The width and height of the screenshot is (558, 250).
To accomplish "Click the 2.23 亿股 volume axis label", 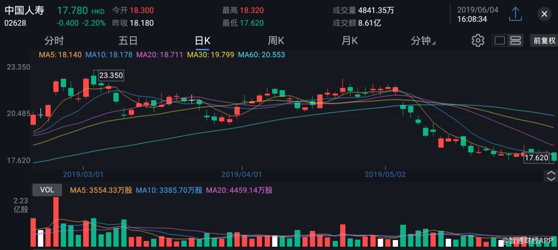I will click(x=21, y=205).
